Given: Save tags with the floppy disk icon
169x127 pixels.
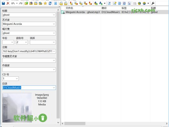Looking at the screenshot, I should click(x=3, y=3).
